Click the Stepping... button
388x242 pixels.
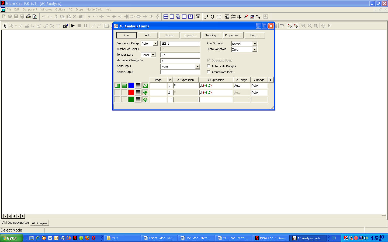(x=212, y=35)
